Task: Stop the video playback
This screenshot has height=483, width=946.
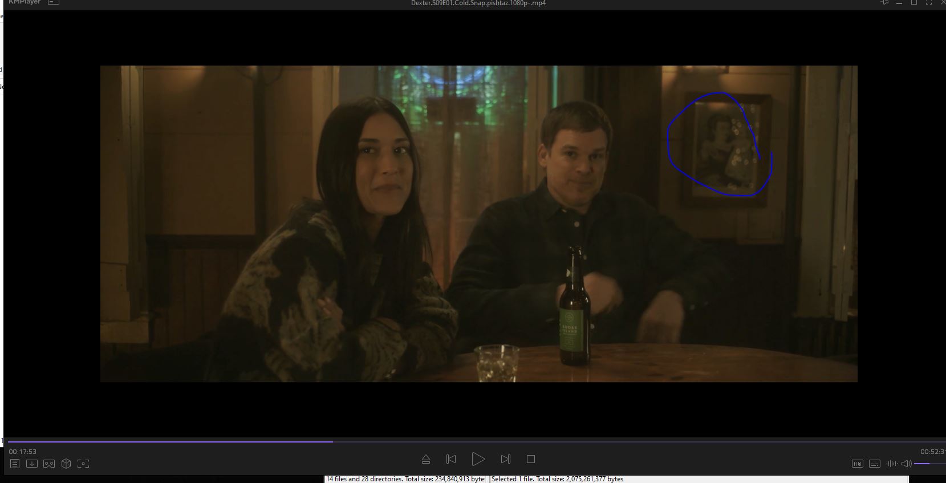Action: click(x=531, y=459)
